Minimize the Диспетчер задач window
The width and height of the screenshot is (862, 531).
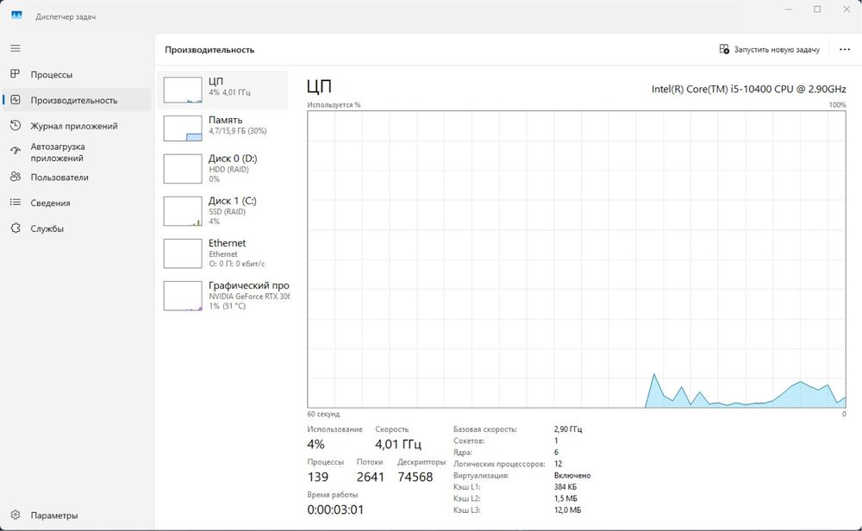pos(789,9)
